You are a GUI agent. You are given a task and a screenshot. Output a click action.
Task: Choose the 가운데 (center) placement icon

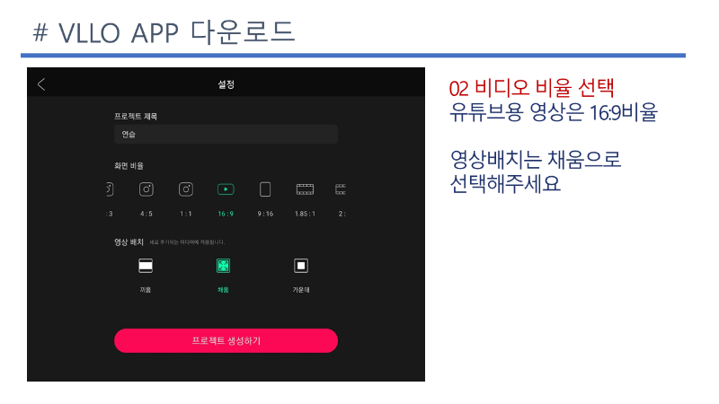pyautogui.click(x=301, y=266)
